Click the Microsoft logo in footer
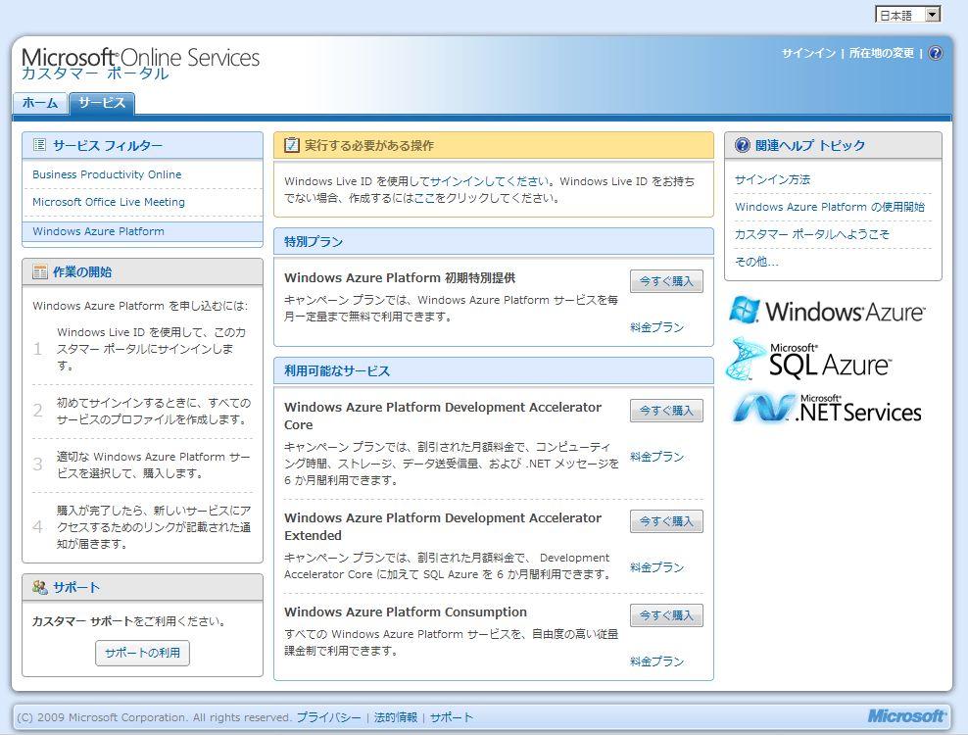This screenshot has height=735, width=968. tap(905, 715)
